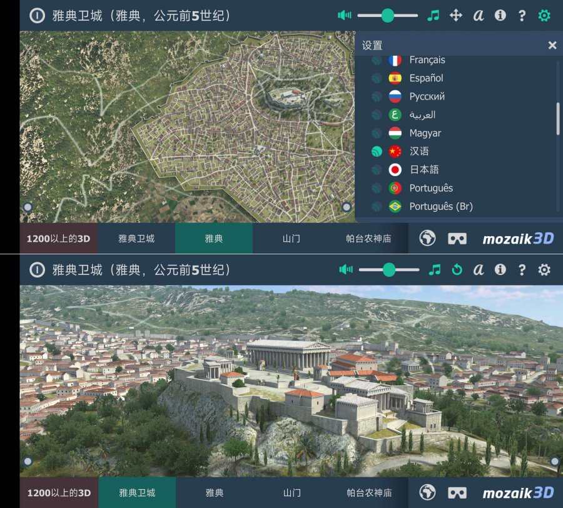Click the Spanish flag icon
The image size is (563, 508).
(x=395, y=78)
